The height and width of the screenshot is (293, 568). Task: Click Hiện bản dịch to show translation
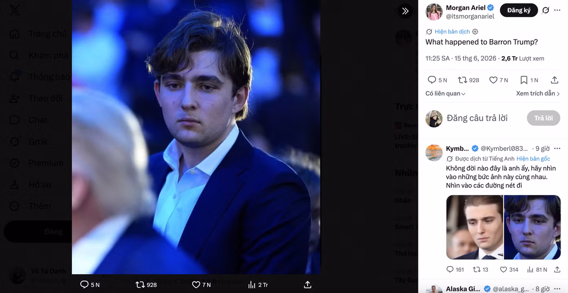click(452, 32)
